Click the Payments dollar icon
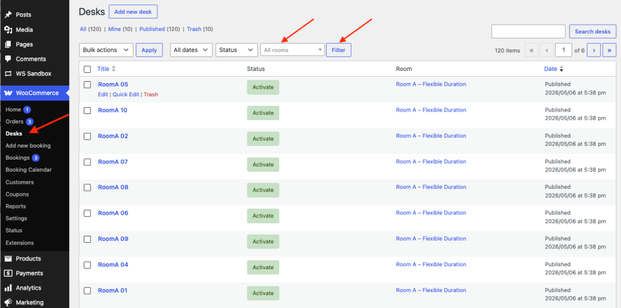Viewport: 621px width, 308px height. (x=8, y=273)
